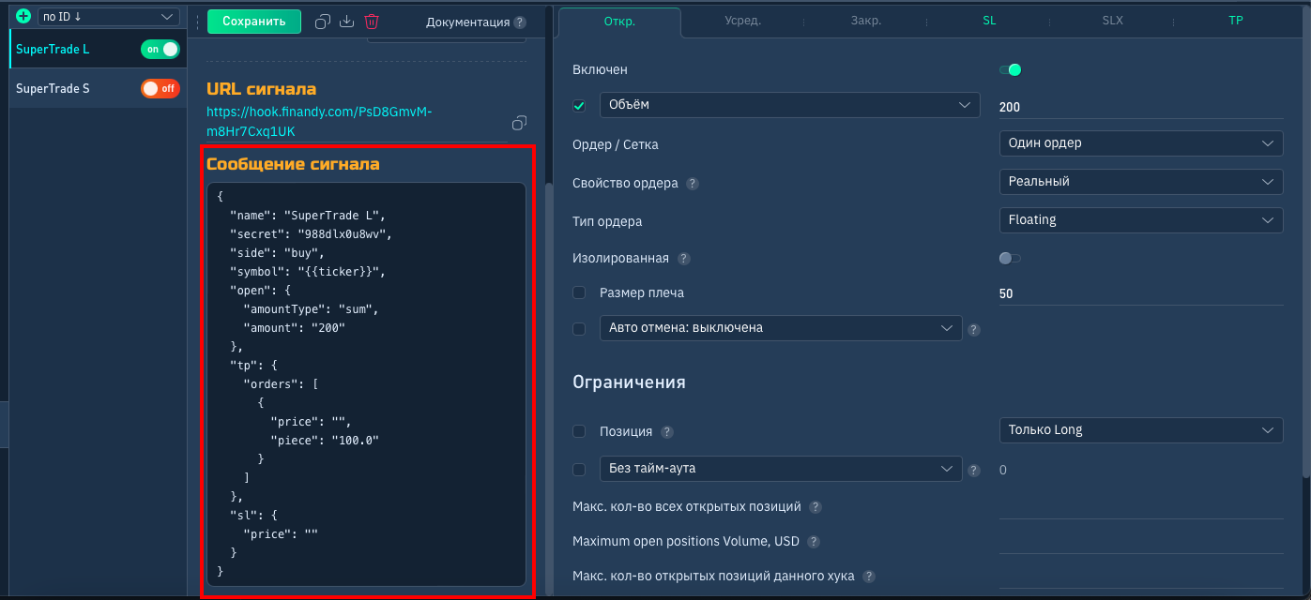The height and width of the screenshot is (600, 1311).
Task: Click the copy hook icon beside Сохранить
Action: (323, 22)
